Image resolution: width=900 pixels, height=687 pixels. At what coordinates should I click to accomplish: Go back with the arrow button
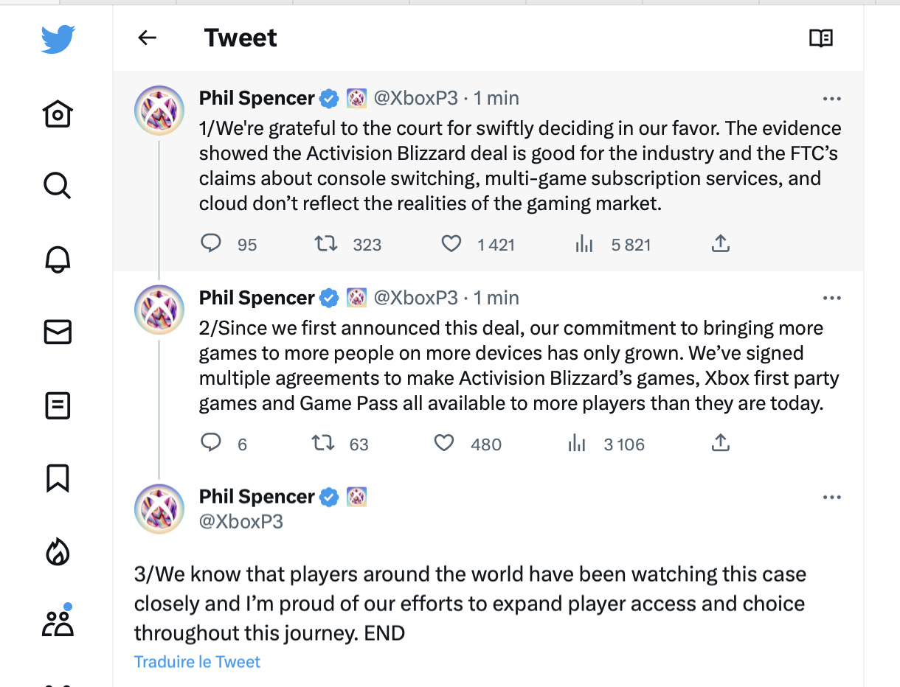click(x=148, y=38)
